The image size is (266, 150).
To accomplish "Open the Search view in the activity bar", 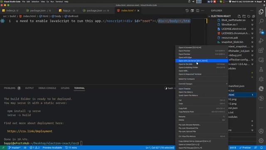I will (x=261, y=21).
